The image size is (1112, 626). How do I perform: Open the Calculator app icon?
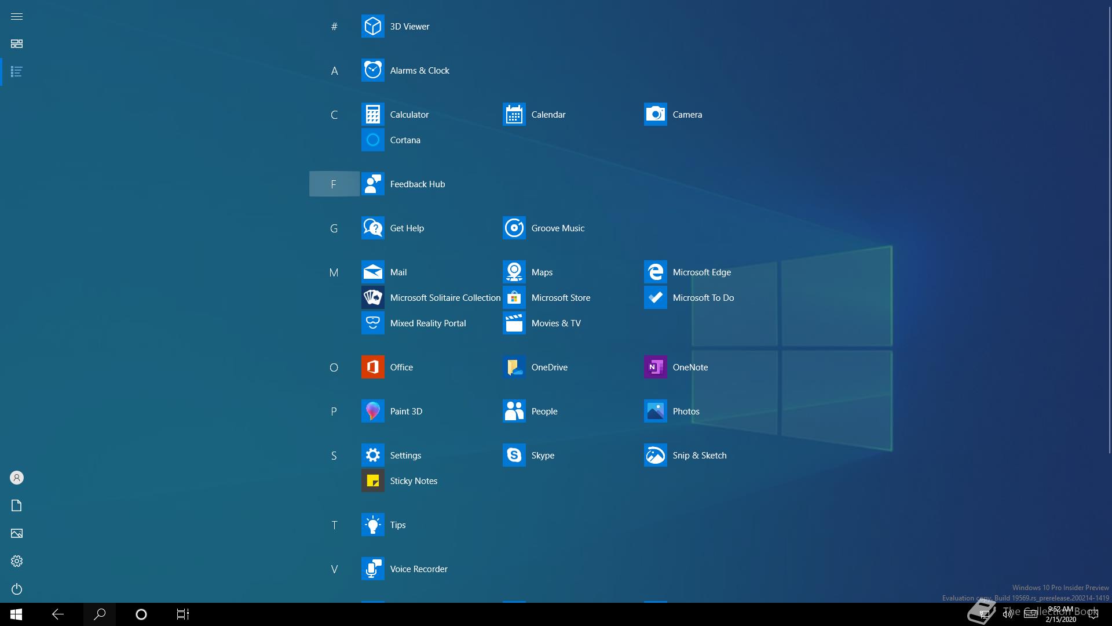(x=372, y=114)
